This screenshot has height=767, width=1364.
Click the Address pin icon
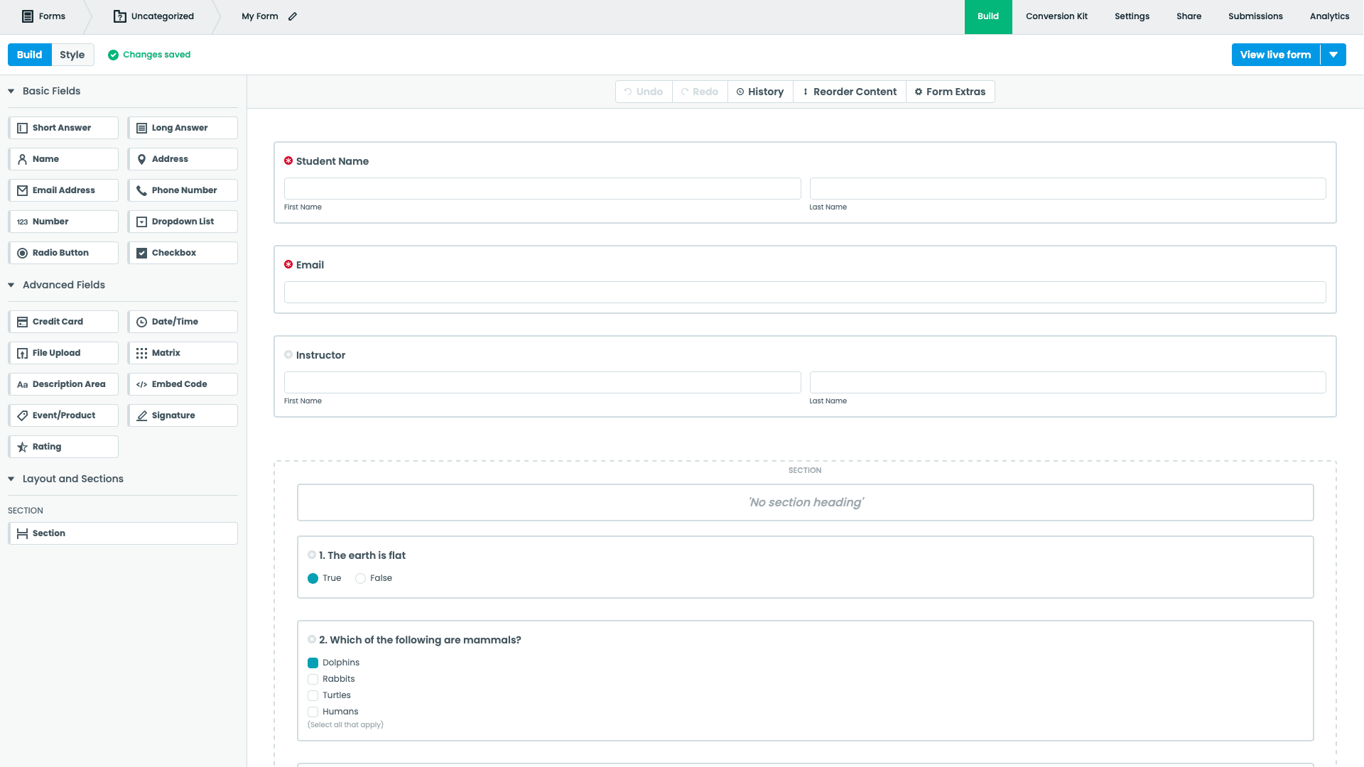(141, 159)
